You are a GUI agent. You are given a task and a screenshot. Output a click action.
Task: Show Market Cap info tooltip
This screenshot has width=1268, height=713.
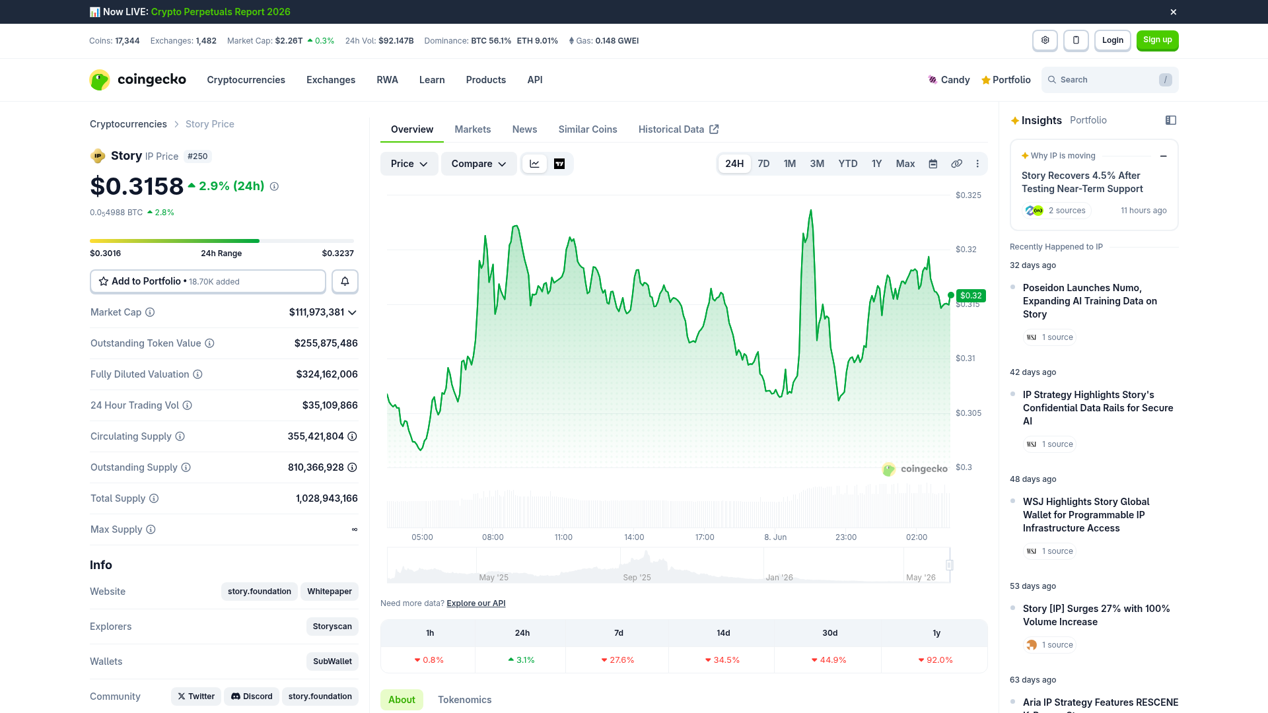coord(150,312)
